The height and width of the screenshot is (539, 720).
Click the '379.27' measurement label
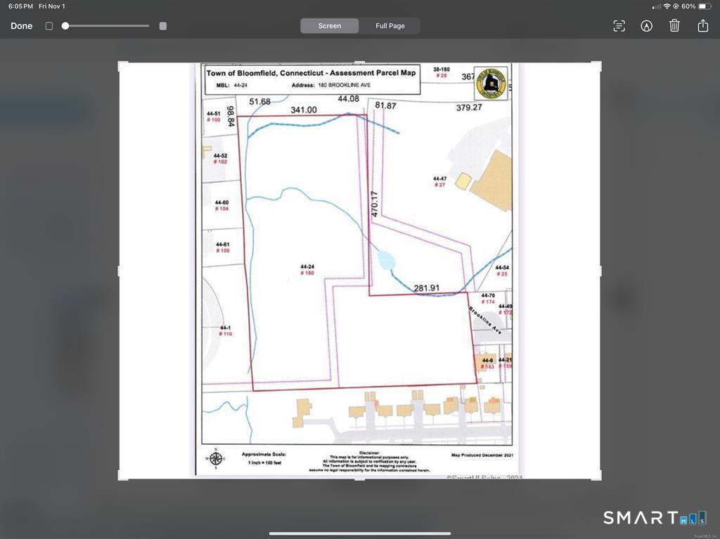tap(469, 108)
